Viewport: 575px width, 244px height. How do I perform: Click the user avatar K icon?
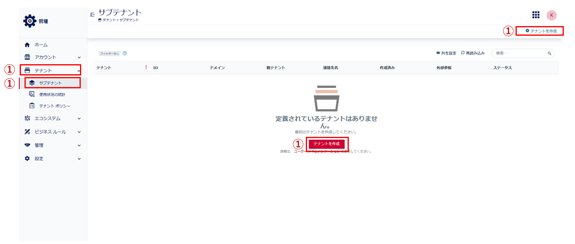(x=551, y=15)
